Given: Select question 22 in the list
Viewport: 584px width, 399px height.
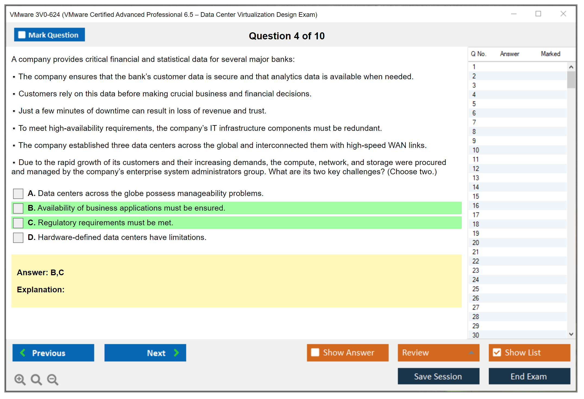Looking at the screenshot, I should click(476, 261).
